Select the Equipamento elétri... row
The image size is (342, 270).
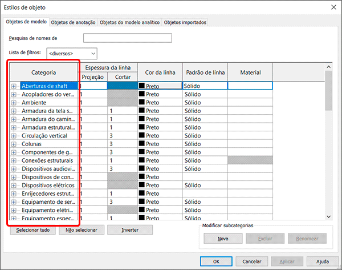tap(47, 210)
